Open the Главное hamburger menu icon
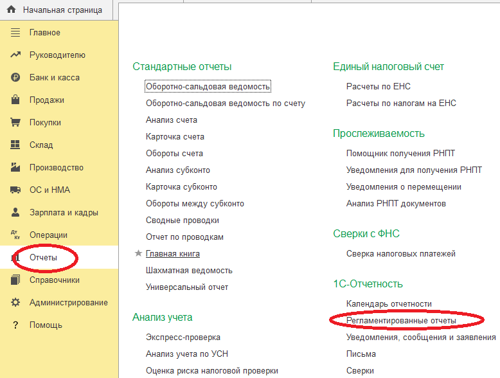 tap(15, 33)
